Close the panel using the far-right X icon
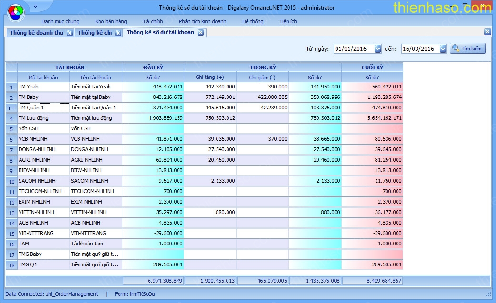The image size is (496, 303). (x=487, y=32)
